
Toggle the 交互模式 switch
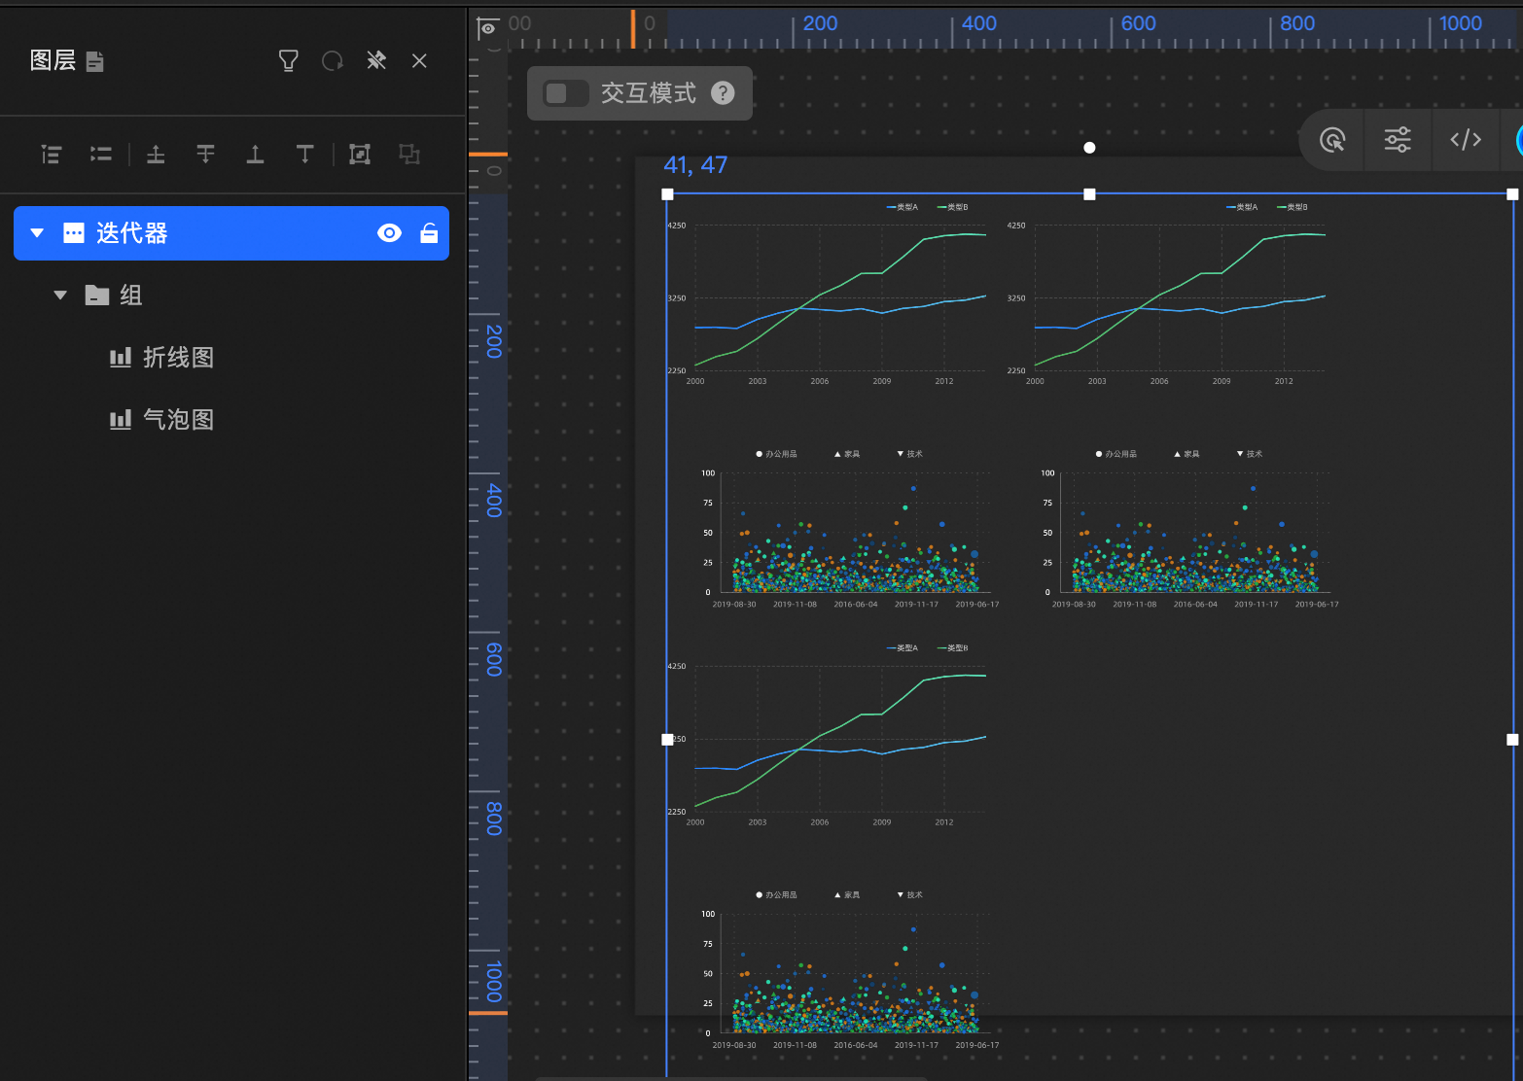coord(565,93)
